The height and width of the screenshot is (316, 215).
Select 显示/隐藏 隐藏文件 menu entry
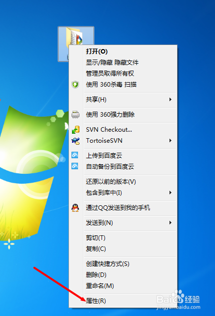click(123, 63)
